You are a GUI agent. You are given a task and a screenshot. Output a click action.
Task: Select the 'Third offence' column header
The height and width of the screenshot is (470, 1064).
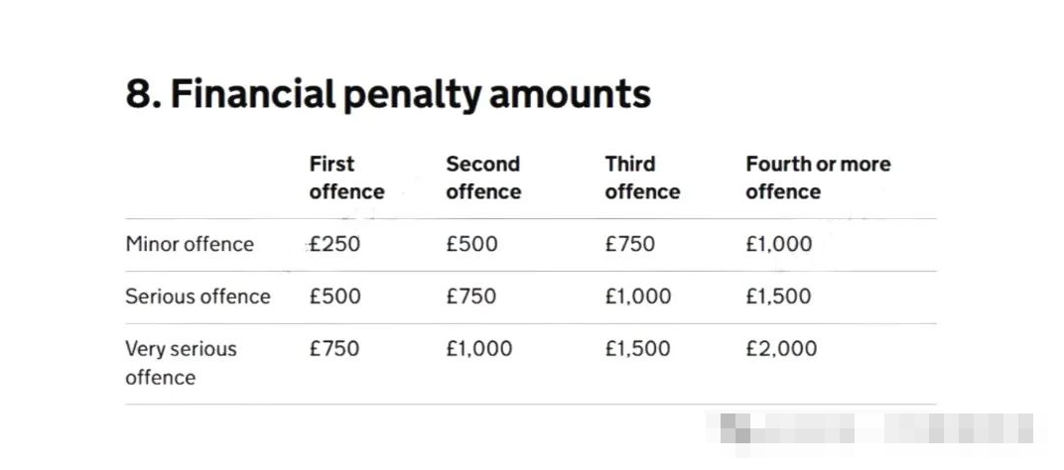tap(642, 177)
